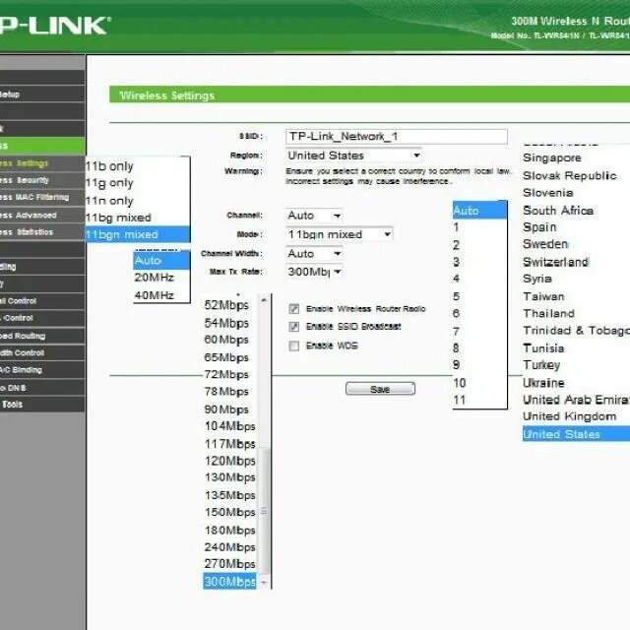Choose Taiwan in region list
The width and height of the screenshot is (630, 630).
[x=543, y=296]
